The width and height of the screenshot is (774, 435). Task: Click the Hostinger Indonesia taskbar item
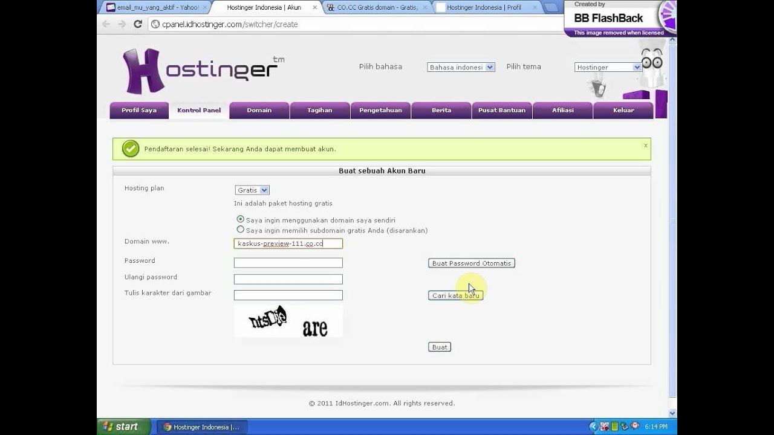pyautogui.click(x=202, y=427)
